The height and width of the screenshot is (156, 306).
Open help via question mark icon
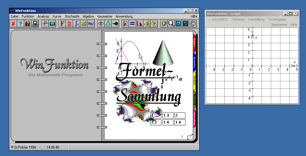tap(20, 24)
